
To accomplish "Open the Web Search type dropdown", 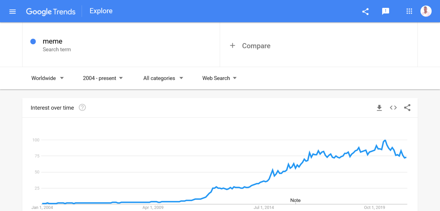I will click(x=219, y=78).
